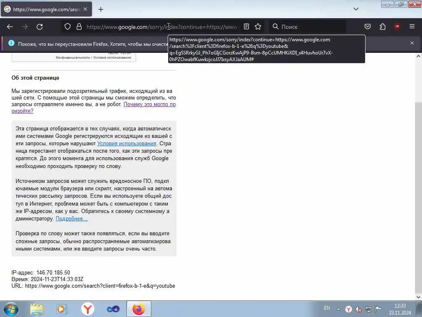Click the padlock site information icon
The image size is (422, 317).
tap(79, 26)
